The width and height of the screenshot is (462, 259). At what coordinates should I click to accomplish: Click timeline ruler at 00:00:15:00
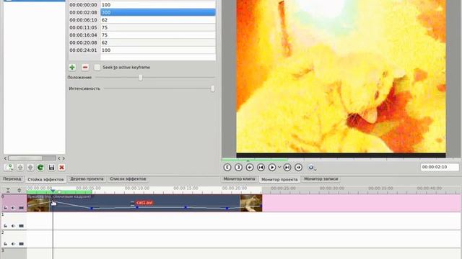pos(186,188)
